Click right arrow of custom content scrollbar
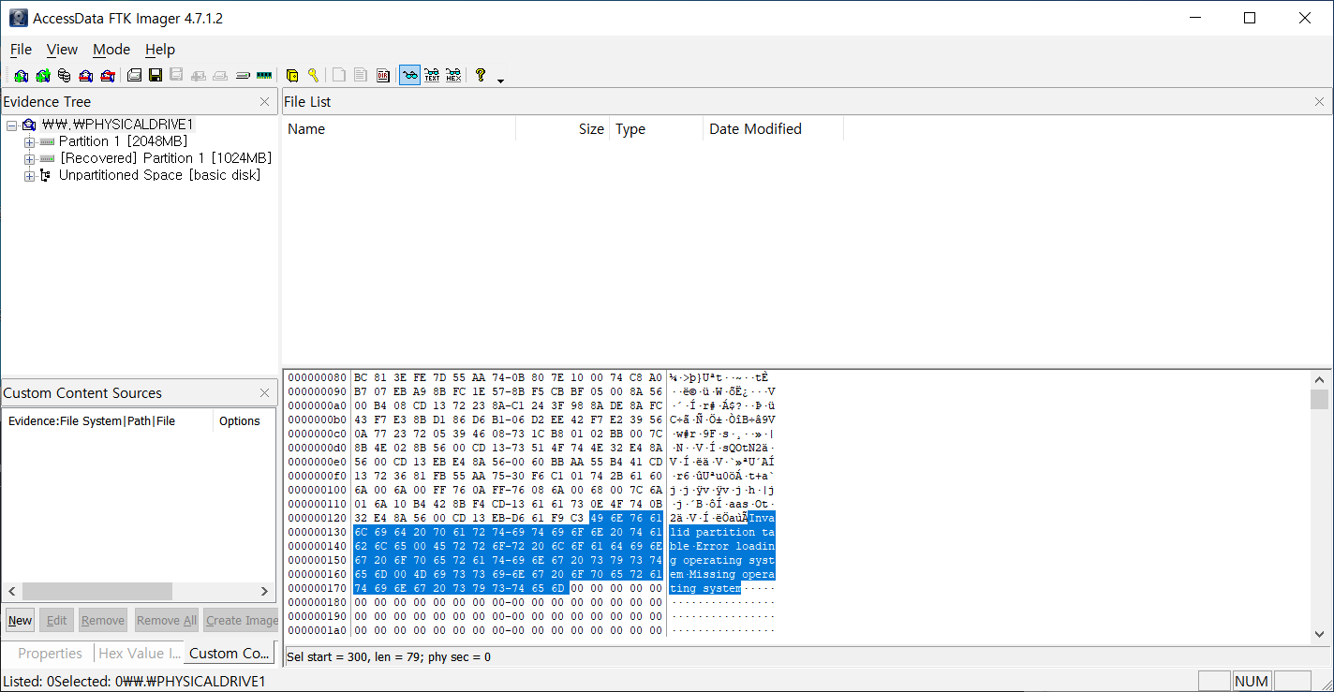Viewport: 1334px width, 692px height. click(x=265, y=591)
